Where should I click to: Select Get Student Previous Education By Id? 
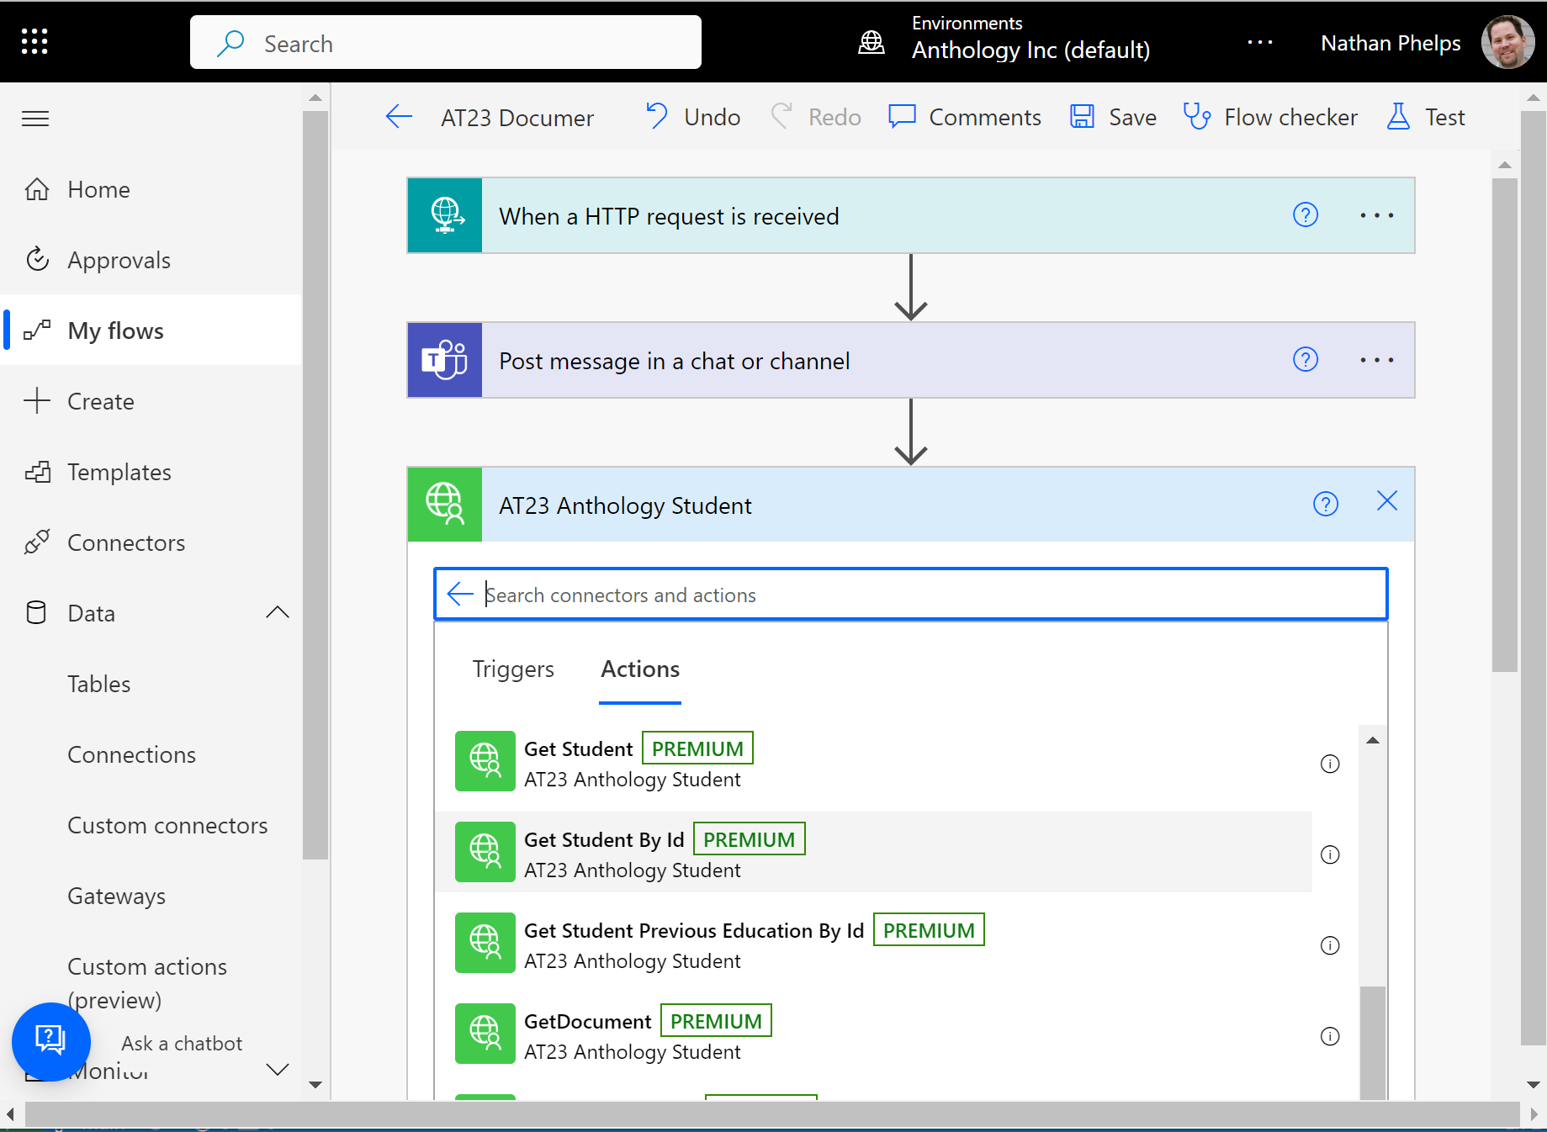[x=873, y=944]
